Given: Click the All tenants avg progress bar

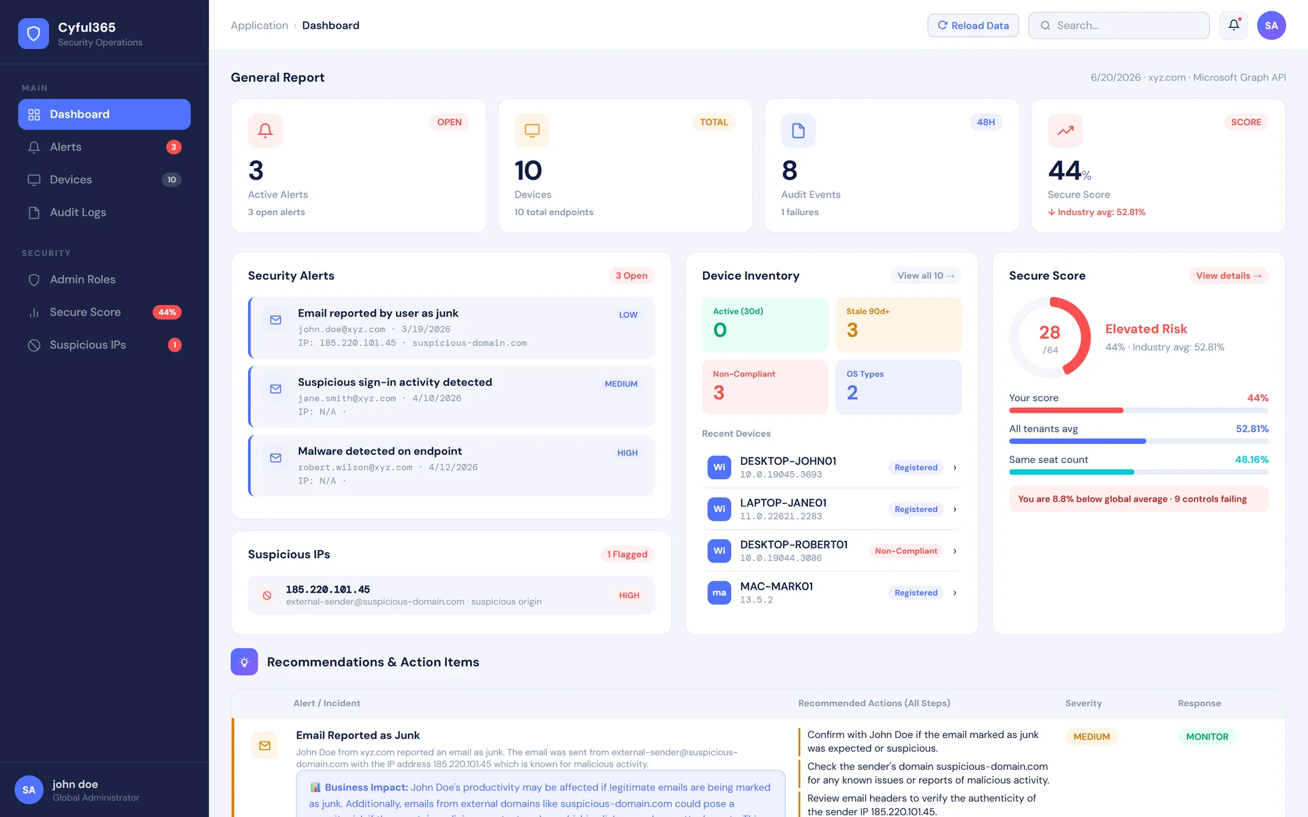Looking at the screenshot, I should point(1138,441).
